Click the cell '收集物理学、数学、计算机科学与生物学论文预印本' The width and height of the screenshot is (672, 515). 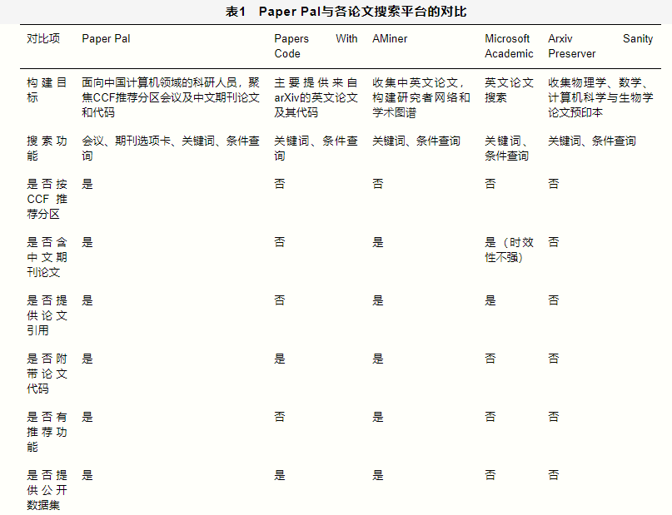pyautogui.click(x=600, y=97)
